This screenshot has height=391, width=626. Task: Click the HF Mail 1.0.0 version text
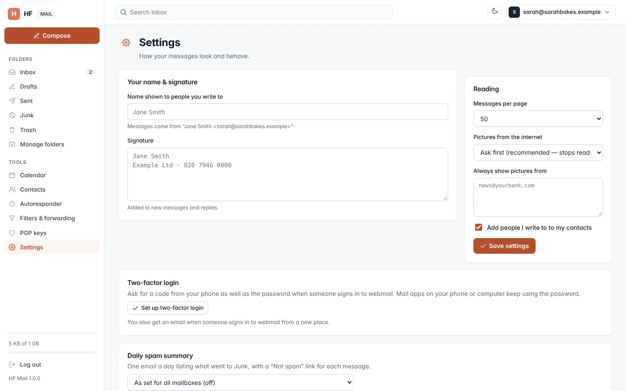(x=24, y=378)
